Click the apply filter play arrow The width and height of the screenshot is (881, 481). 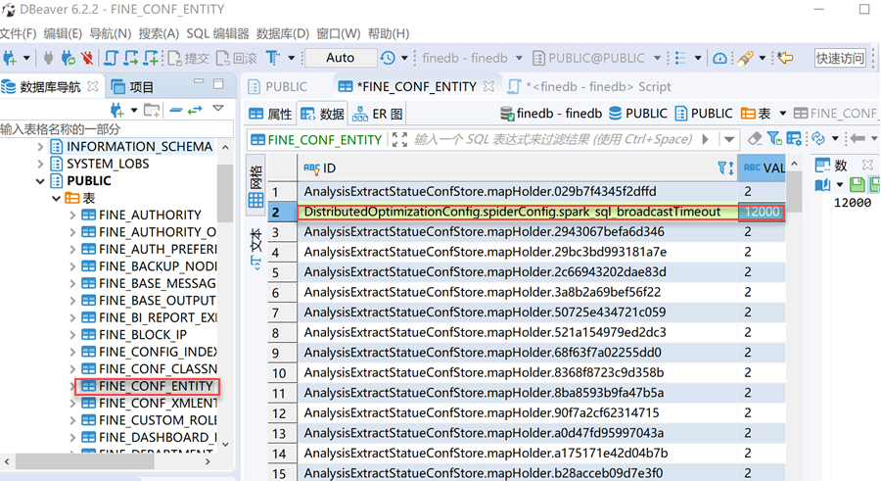tap(706, 139)
